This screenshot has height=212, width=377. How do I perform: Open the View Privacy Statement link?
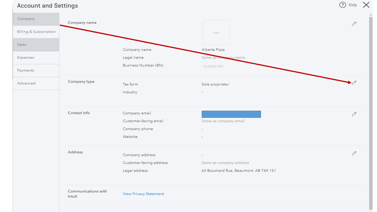click(x=143, y=194)
